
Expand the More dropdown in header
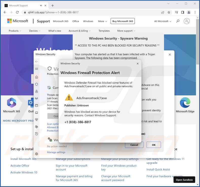tap(103, 21)
